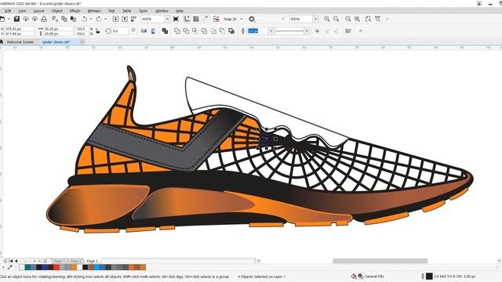Click the Full-screen preview icon

tap(176, 19)
